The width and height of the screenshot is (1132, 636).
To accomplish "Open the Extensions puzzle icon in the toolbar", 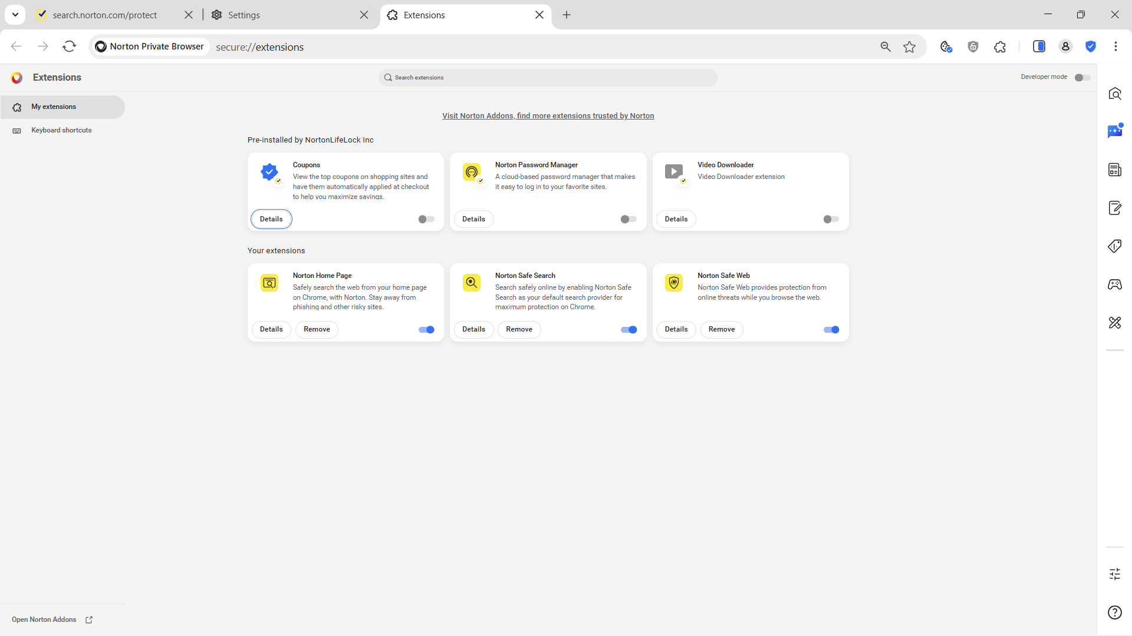I will [1000, 47].
